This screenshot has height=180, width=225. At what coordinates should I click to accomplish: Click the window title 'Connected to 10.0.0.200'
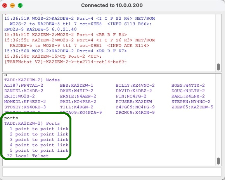112,5
